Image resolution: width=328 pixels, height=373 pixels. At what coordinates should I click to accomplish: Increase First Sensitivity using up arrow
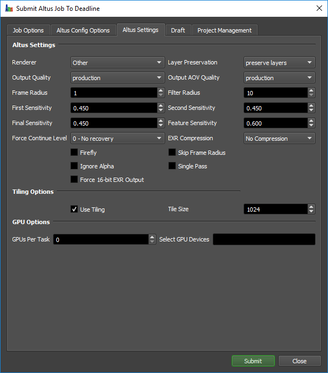[x=160, y=106]
